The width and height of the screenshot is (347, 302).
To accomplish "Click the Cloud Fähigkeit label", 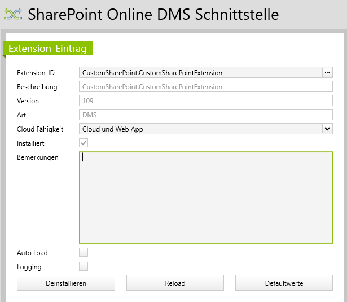I will click(x=40, y=129).
